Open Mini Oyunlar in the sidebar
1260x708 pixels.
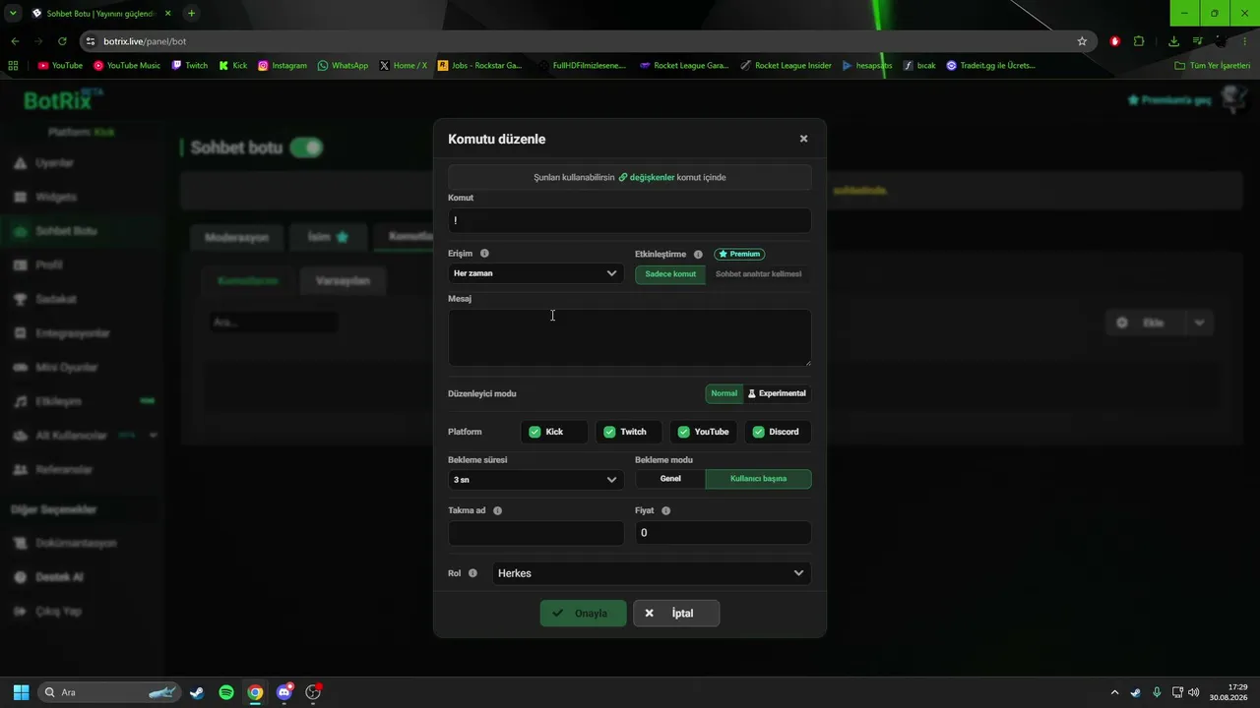click(67, 368)
